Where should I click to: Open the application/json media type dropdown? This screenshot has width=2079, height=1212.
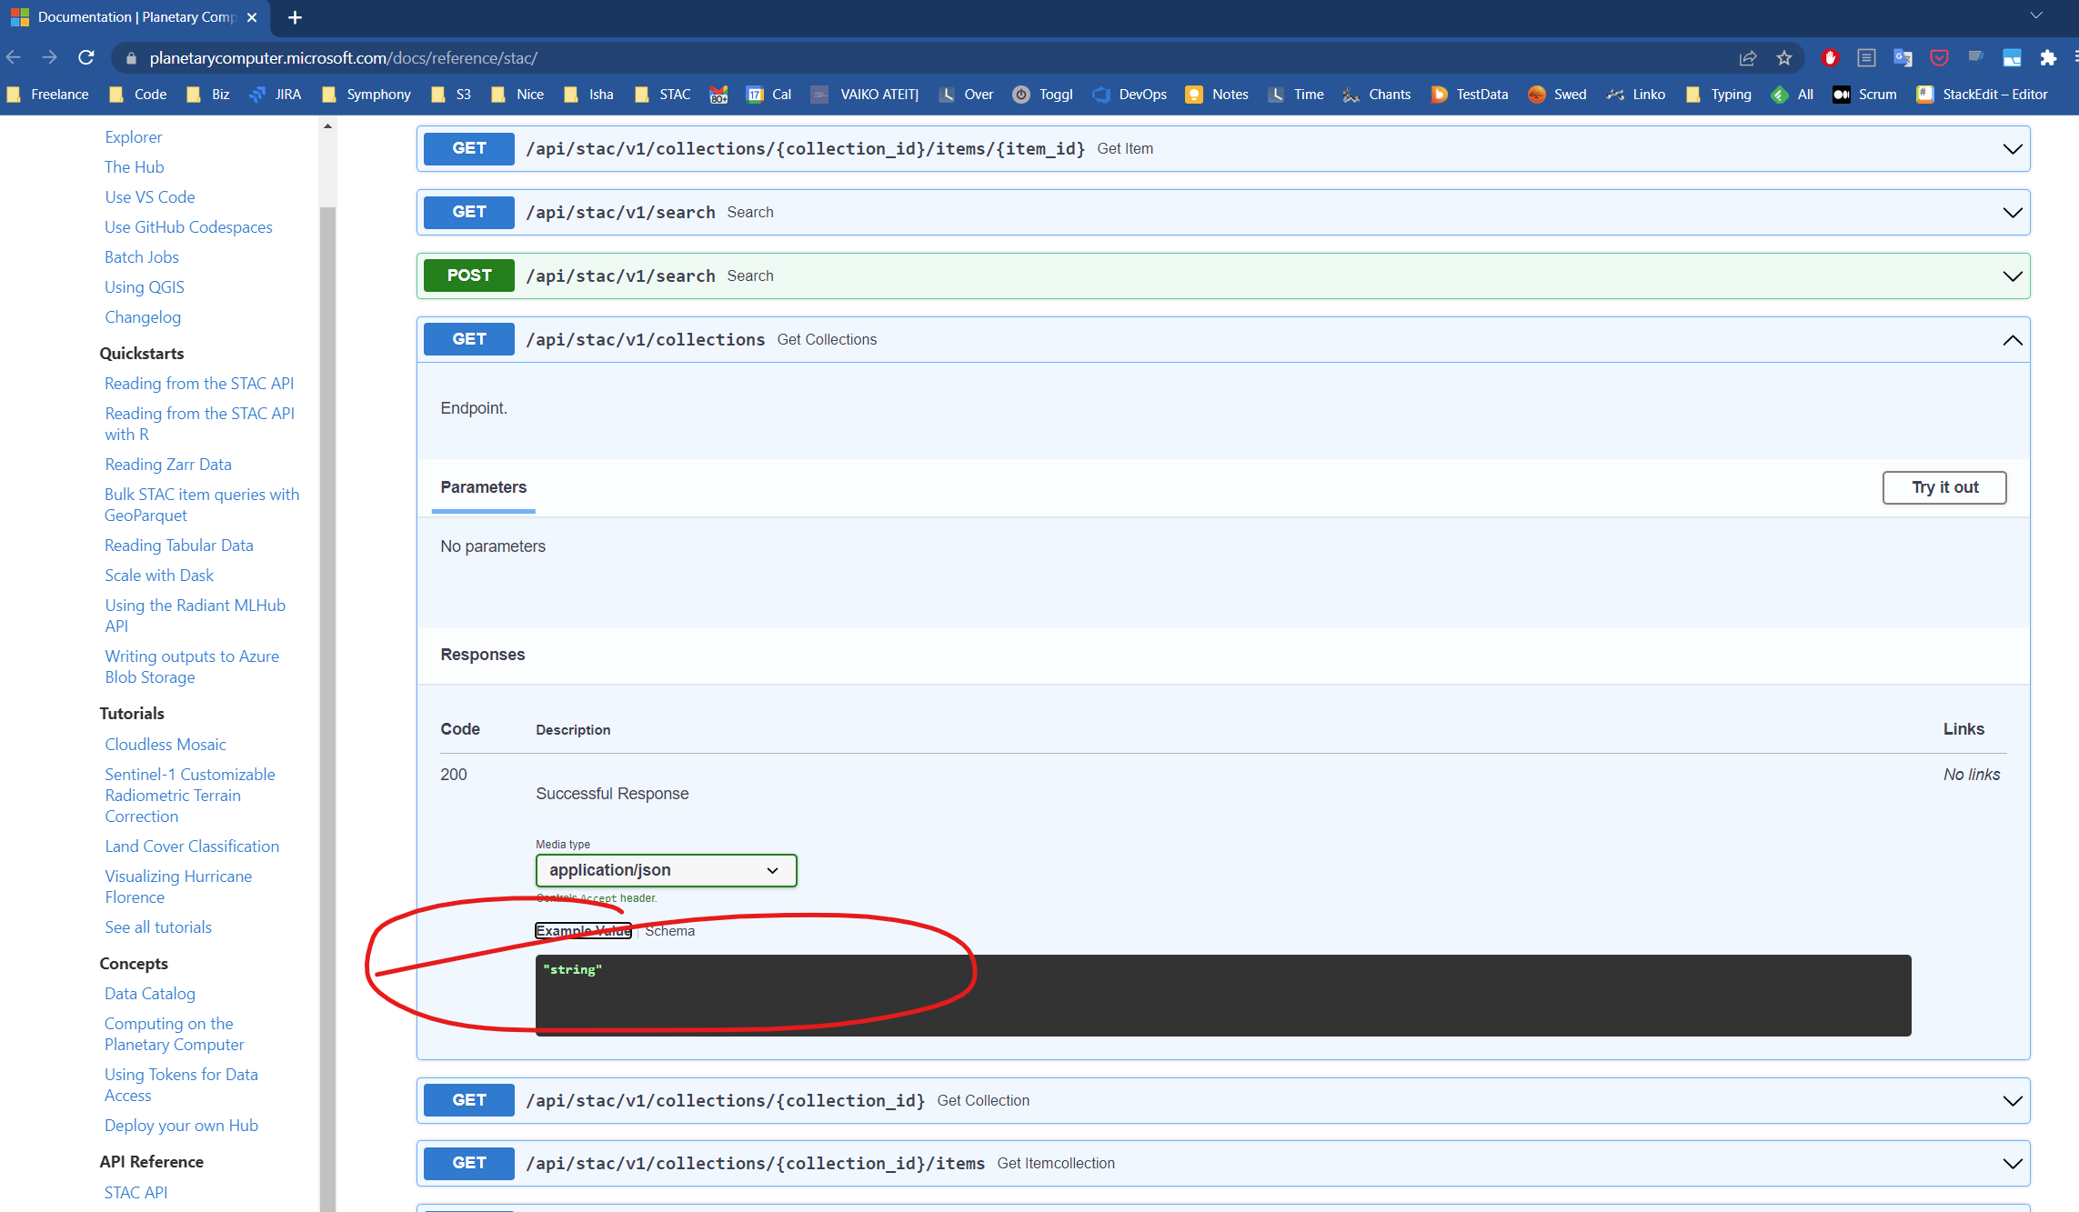(666, 870)
